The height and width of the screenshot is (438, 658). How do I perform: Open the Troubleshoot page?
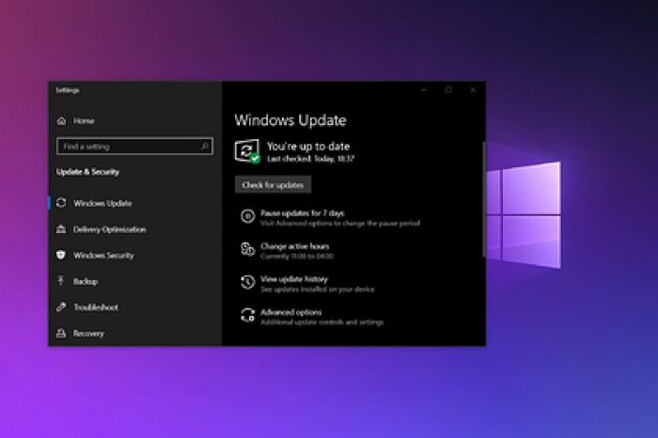96,307
